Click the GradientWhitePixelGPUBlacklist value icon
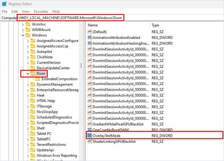This screenshot has height=161, width=224. [90, 124]
